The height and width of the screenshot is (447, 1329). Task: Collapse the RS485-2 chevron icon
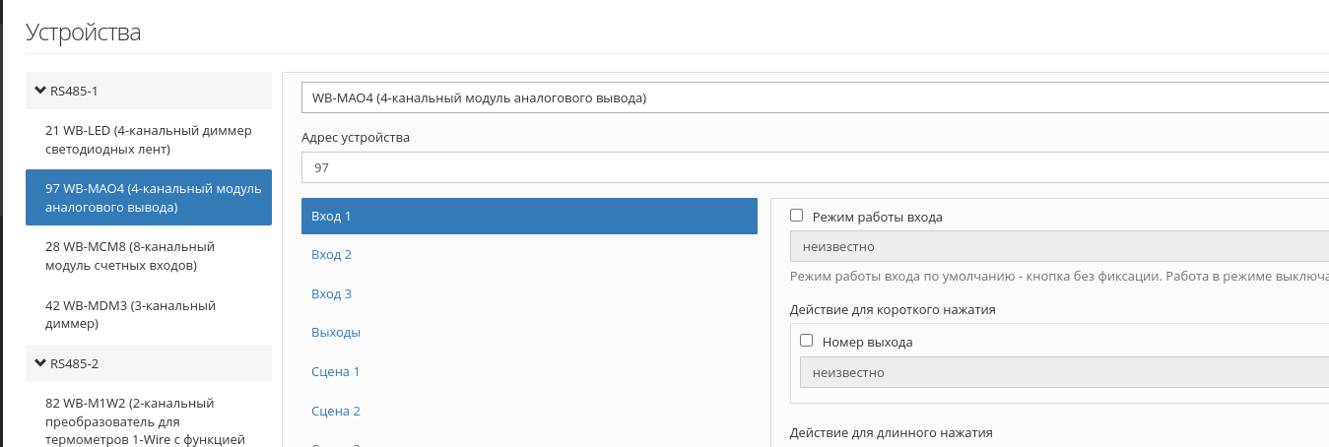[x=40, y=362]
